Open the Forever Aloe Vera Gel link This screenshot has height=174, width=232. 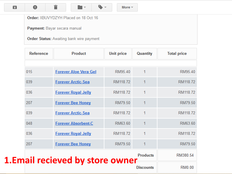pos(76,72)
